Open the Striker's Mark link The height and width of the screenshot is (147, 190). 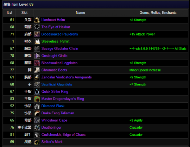point(52,142)
